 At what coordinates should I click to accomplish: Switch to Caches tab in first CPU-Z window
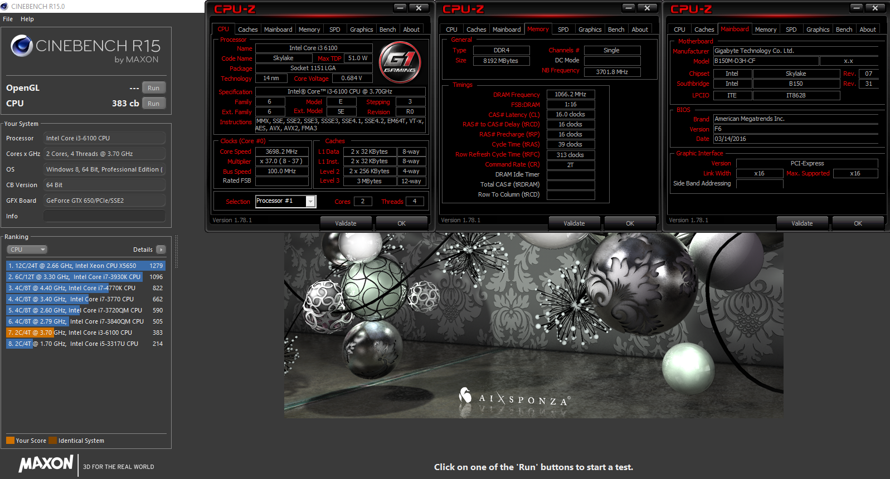pyautogui.click(x=247, y=30)
